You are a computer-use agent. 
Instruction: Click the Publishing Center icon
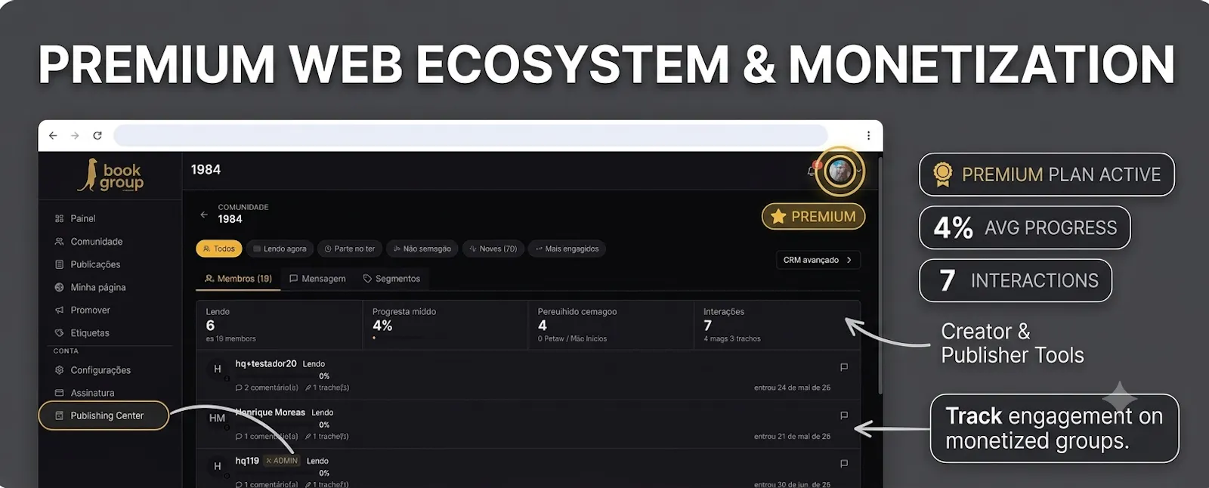60,415
